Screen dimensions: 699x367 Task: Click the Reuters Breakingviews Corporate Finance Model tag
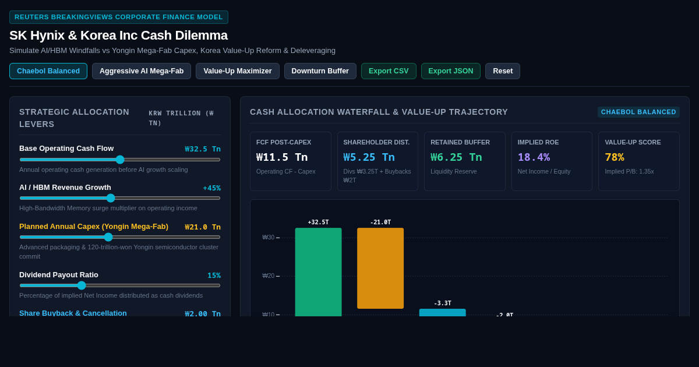119,17
